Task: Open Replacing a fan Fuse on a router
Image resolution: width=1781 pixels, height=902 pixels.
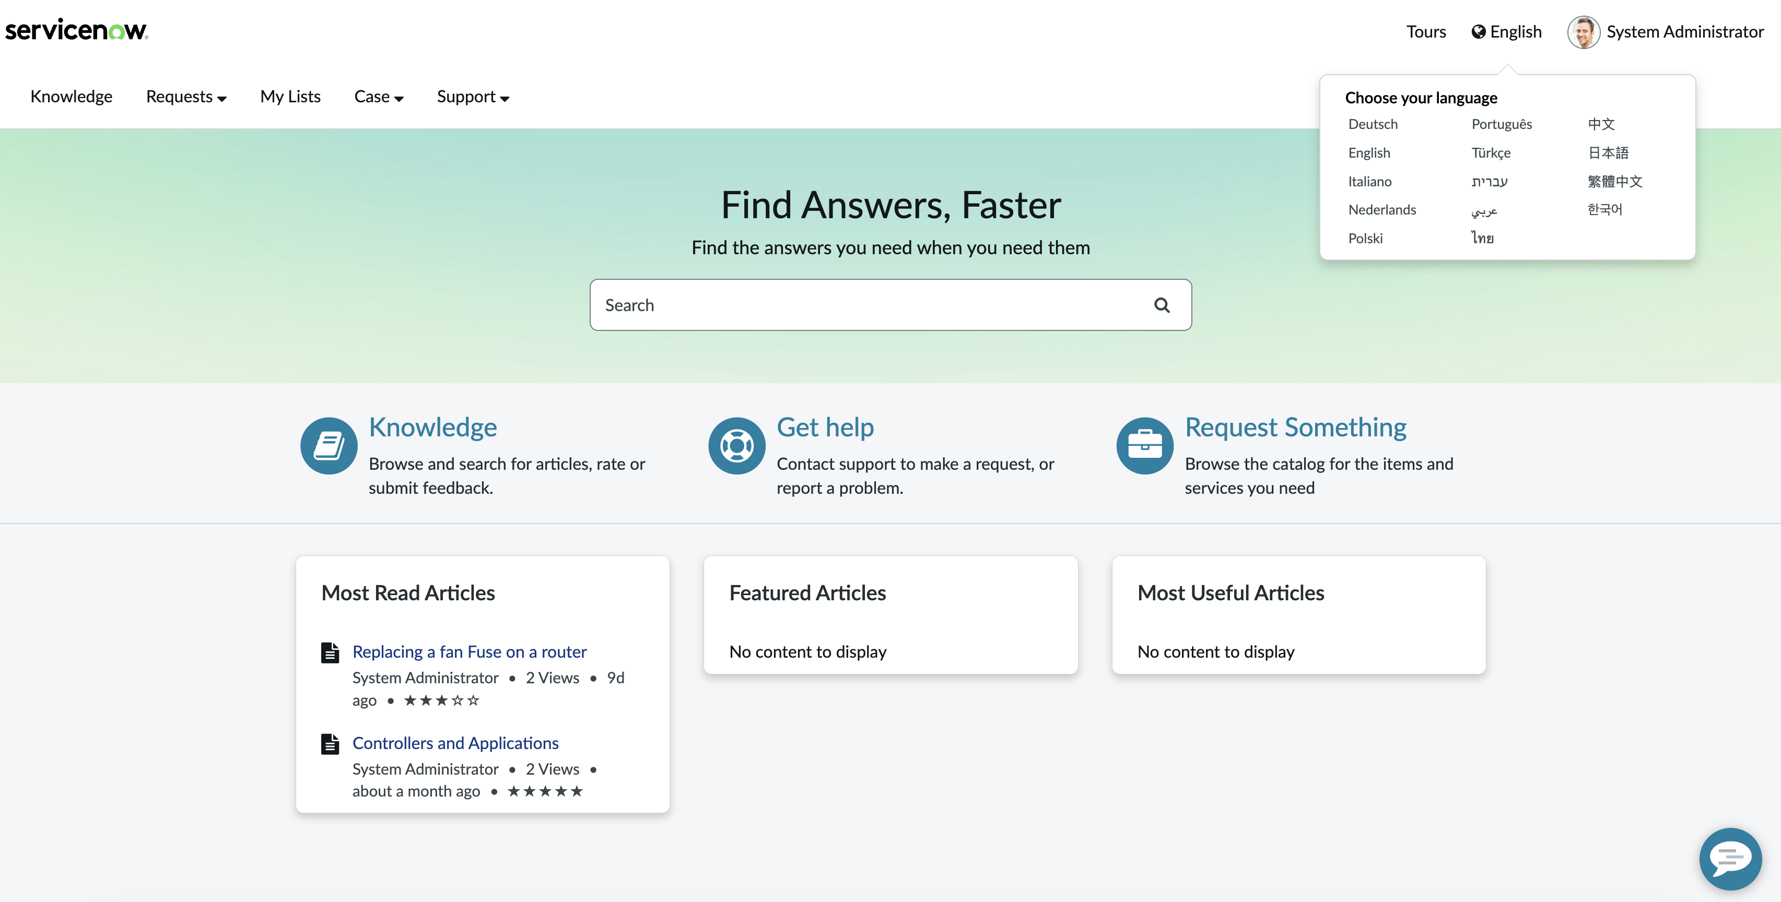Action: 470,652
